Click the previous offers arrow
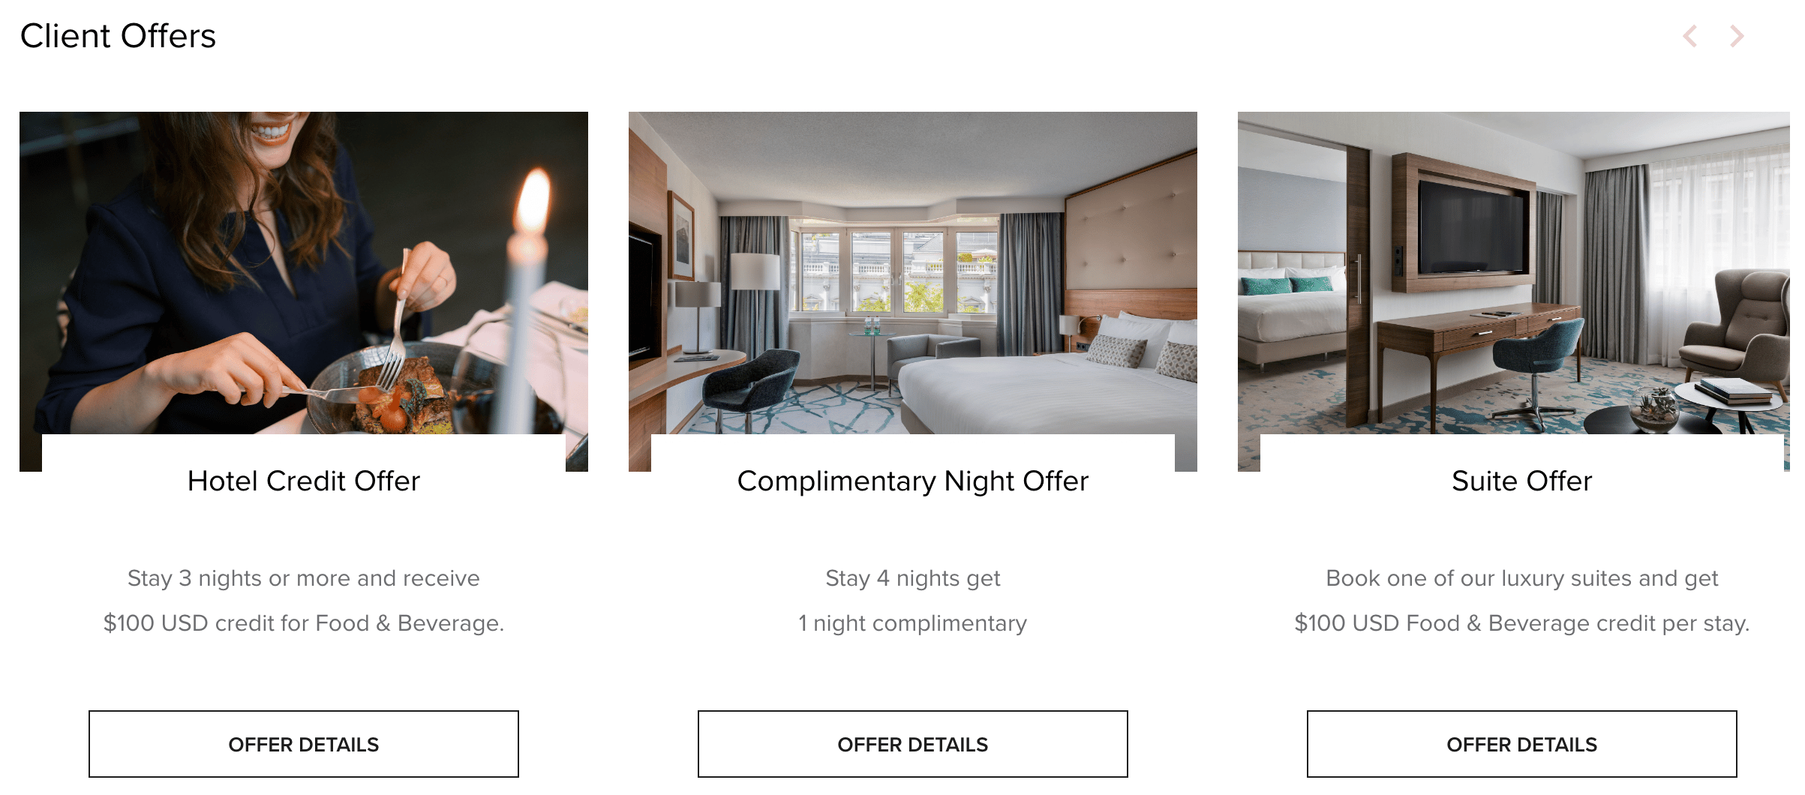 coord(1690,36)
